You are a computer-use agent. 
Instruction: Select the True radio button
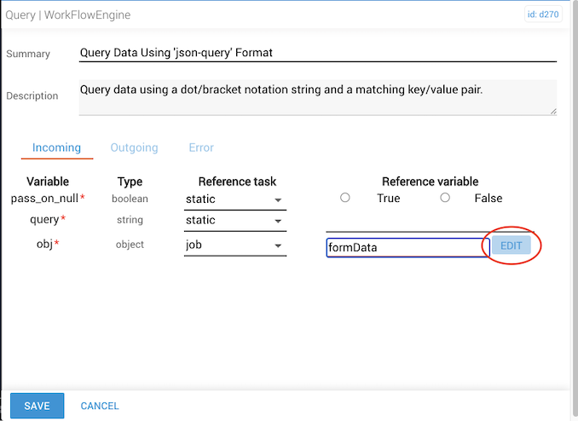pyautogui.click(x=345, y=198)
